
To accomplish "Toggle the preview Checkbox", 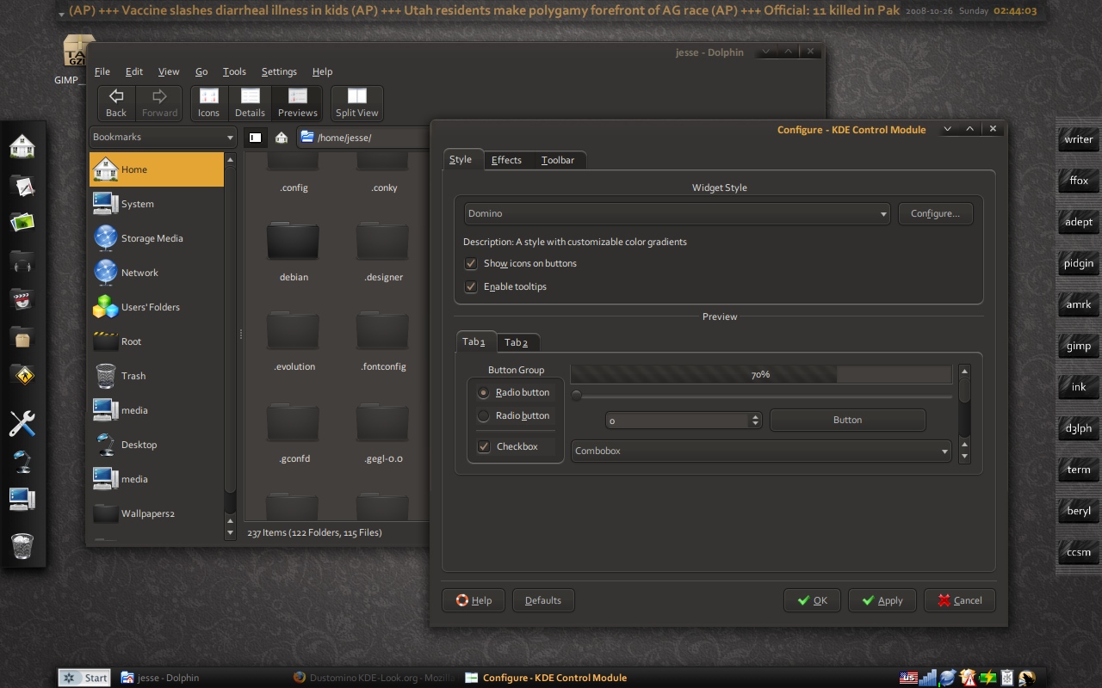I will 484,446.
